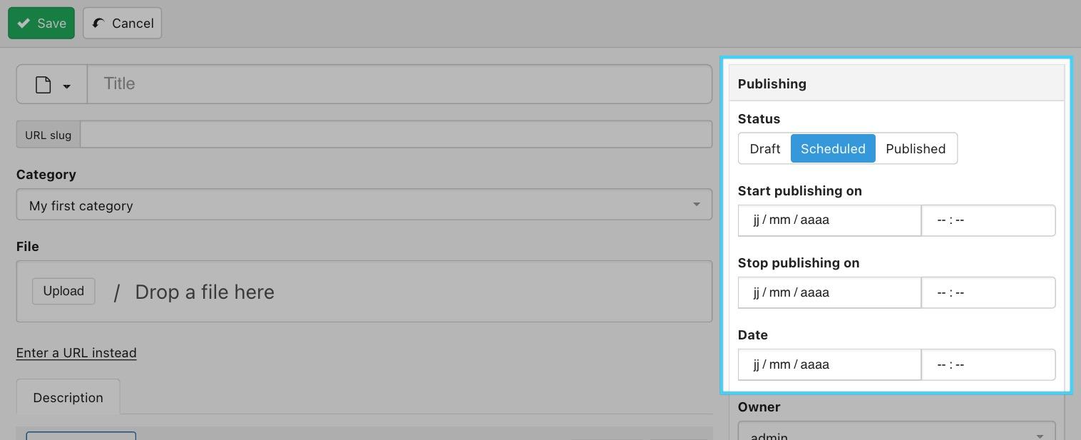Click the time field beside Date
1081x440 pixels.
click(x=988, y=364)
